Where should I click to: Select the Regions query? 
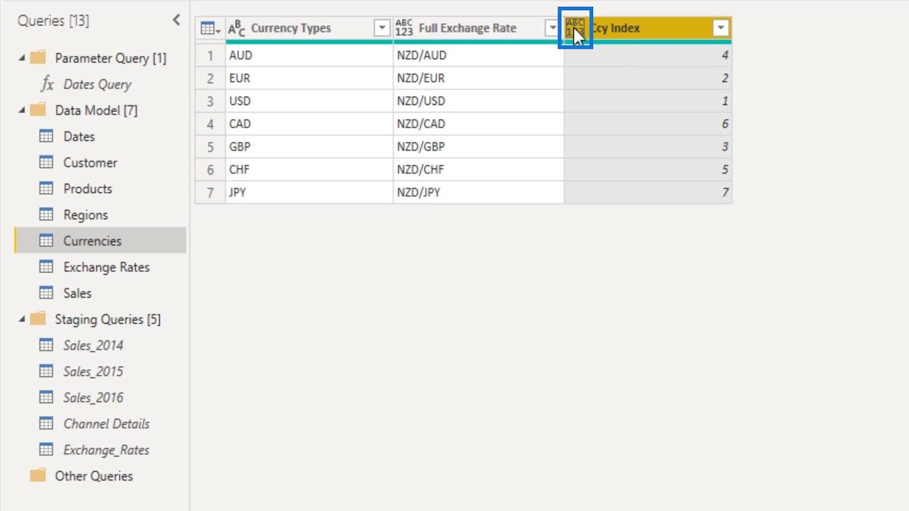85,215
